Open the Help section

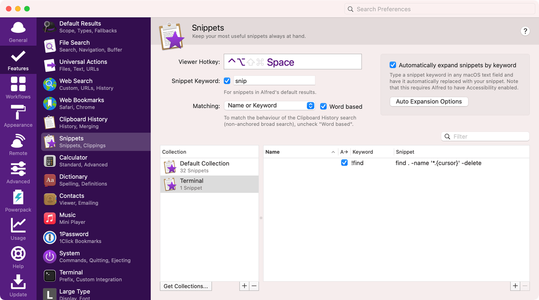18,257
